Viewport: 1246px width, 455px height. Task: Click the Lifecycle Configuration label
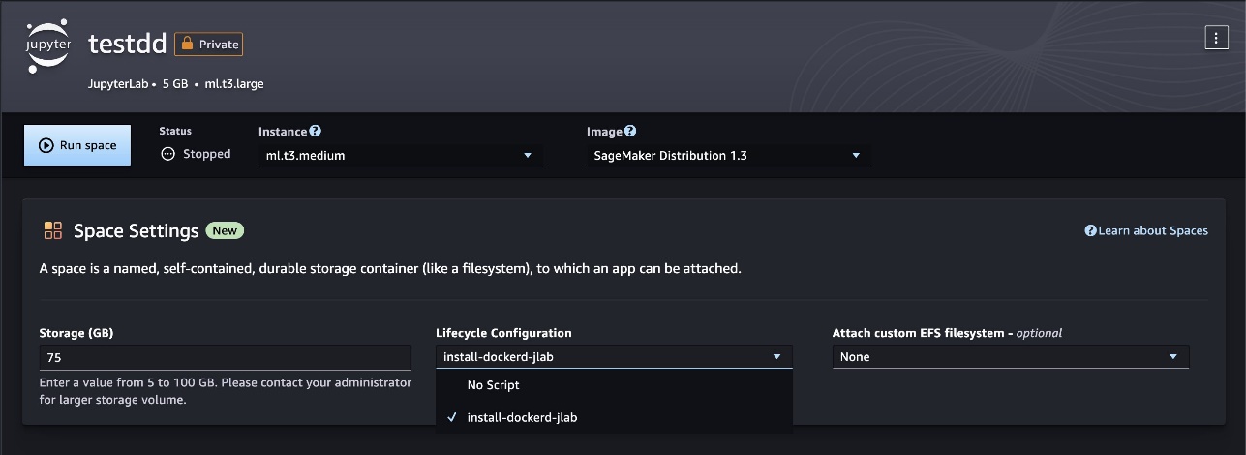pyautogui.click(x=503, y=333)
